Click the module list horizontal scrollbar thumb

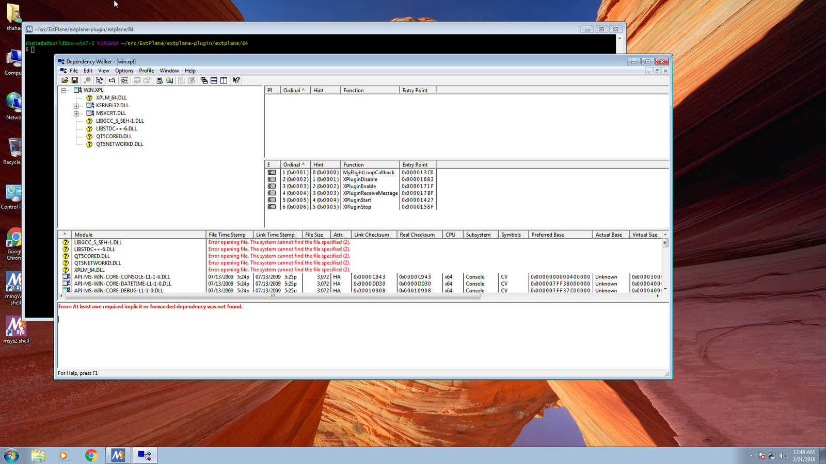coord(273,296)
